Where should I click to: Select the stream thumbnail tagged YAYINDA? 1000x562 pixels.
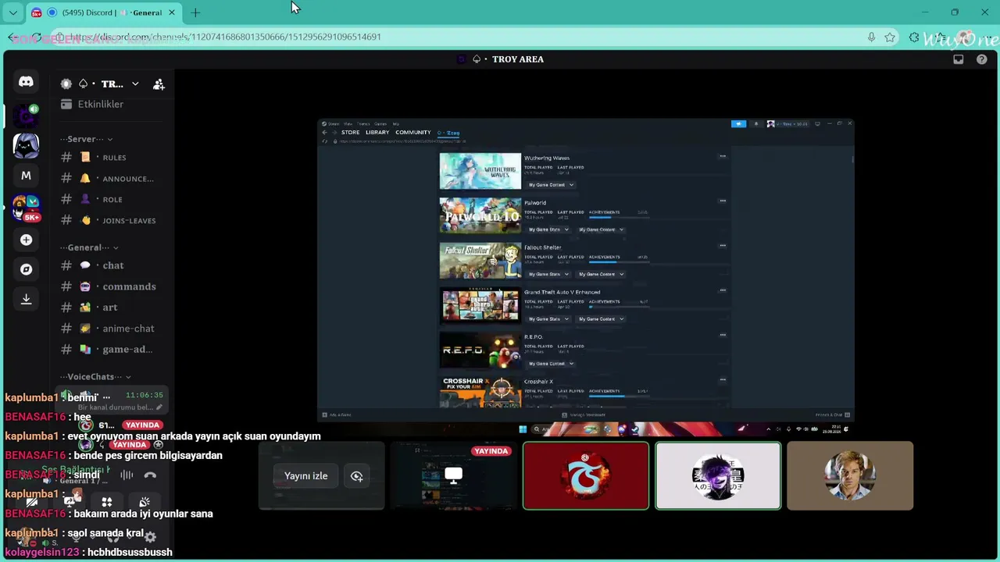453,476
